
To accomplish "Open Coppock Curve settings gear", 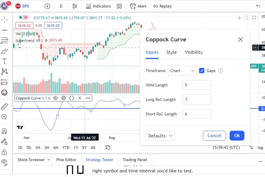I will coord(64,98).
